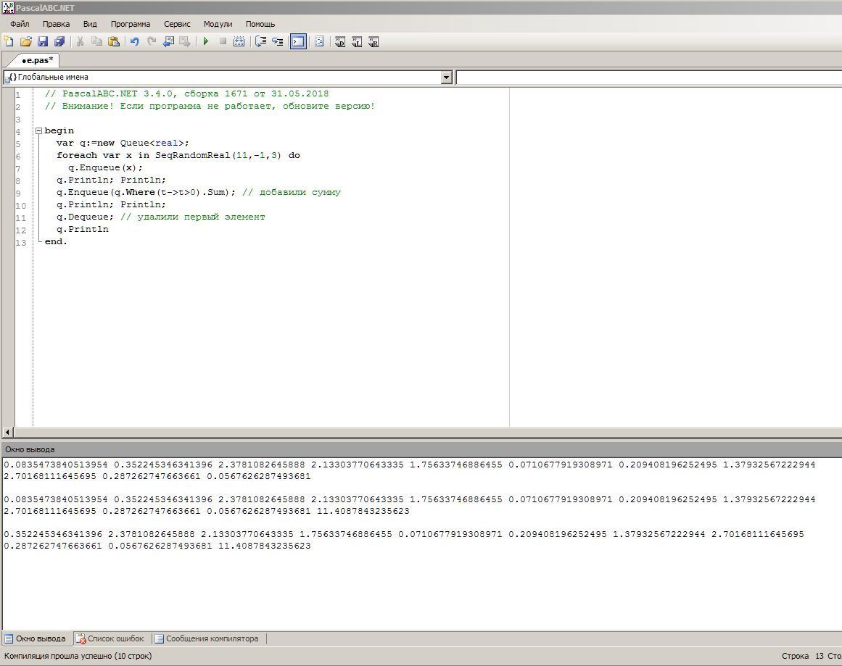Image resolution: width=842 pixels, height=666 pixels.
Task: Toggle the output window toolbar button
Action: [x=298, y=41]
